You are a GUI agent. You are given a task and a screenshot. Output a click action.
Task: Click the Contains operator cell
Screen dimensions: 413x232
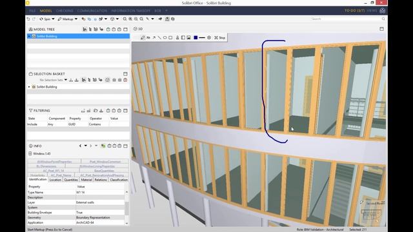click(99, 124)
